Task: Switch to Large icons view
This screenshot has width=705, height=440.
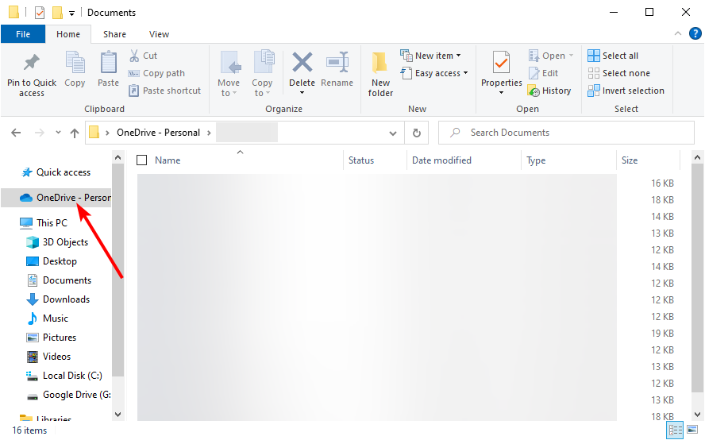Action: tap(692, 430)
